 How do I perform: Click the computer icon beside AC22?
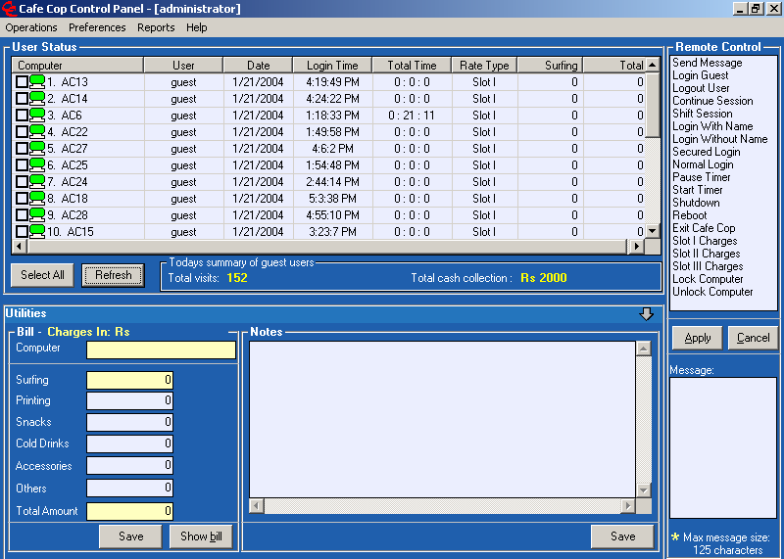[x=37, y=132]
